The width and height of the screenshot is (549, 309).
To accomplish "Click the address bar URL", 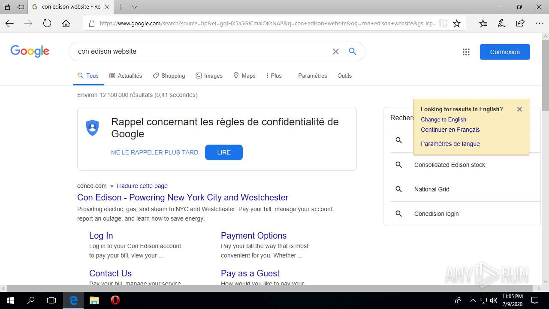I will [267, 24].
